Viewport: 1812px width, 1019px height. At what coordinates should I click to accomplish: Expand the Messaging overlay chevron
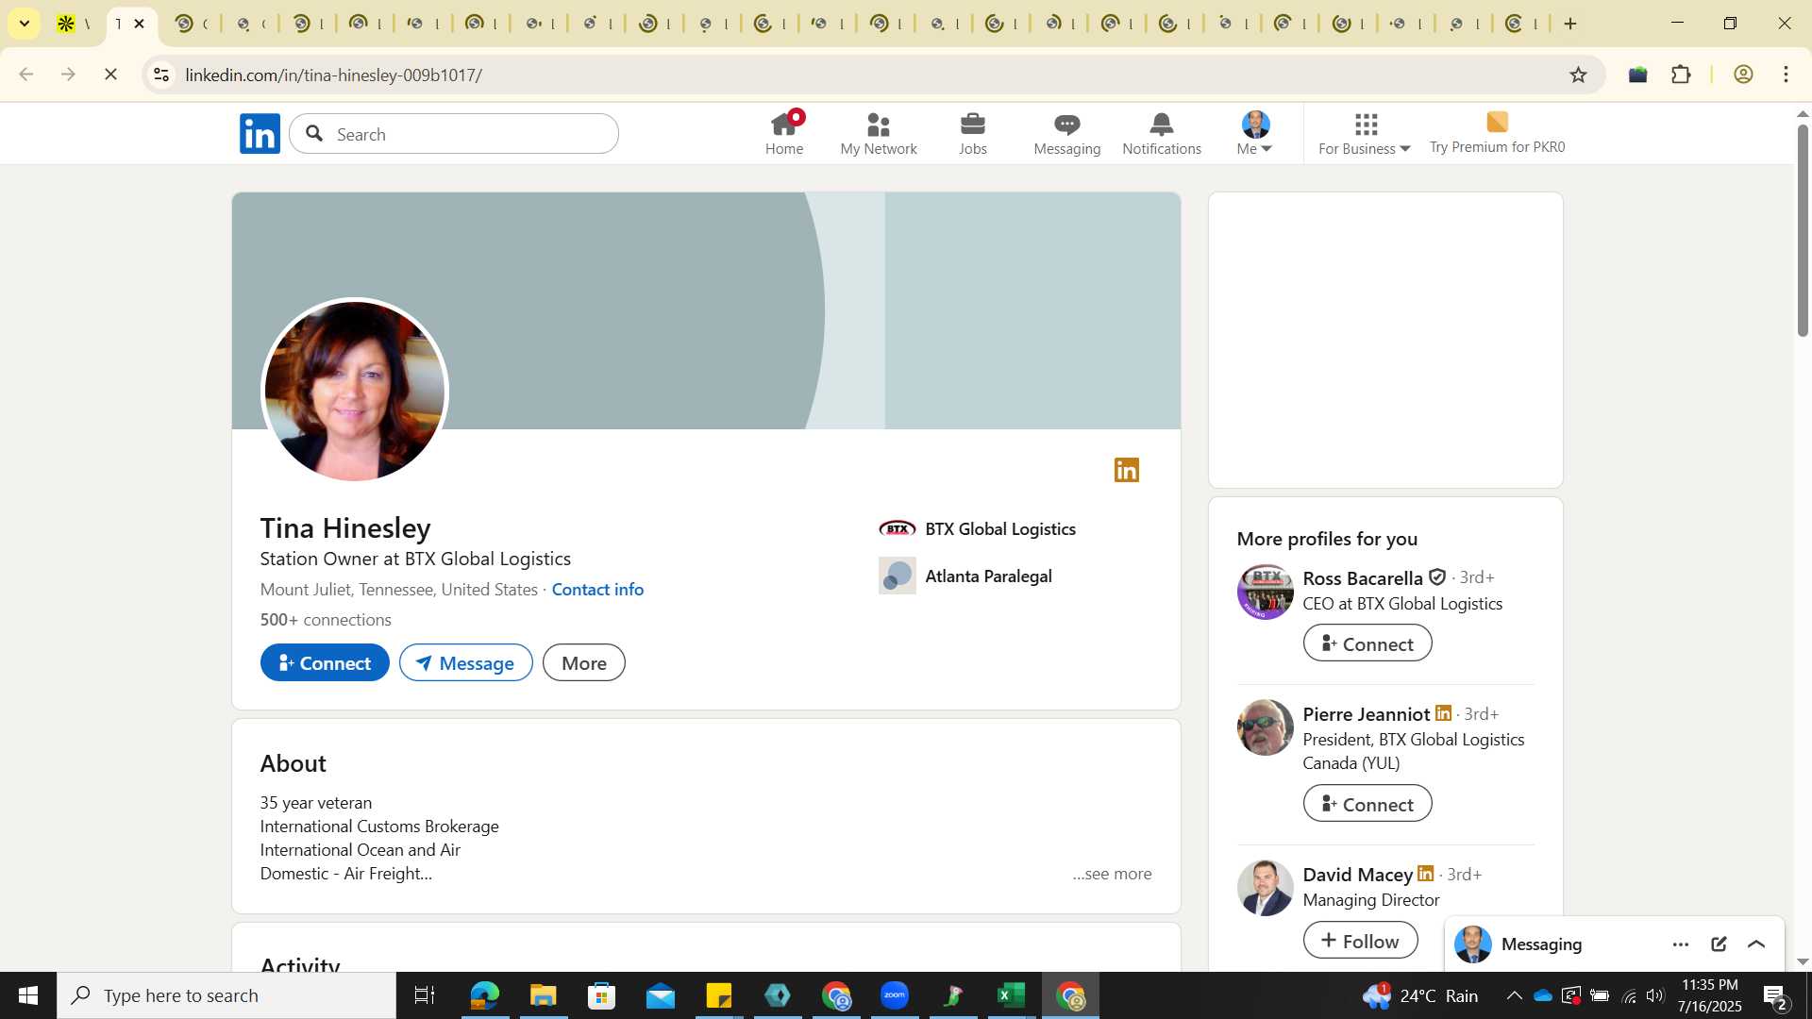[x=1756, y=944]
